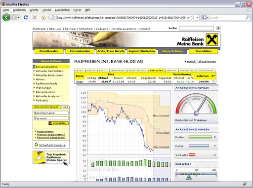The width and height of the screenshot is (253, 188).
Task: Click the forward navigation arrow
Action: [14, 17]
